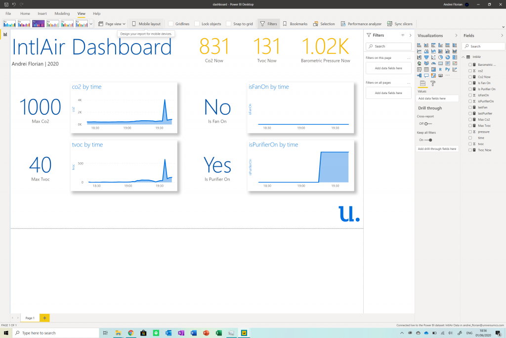Select the Pie chart visualization icon
The height and width of the screenshot is (338, 506).
(x=441, y=57)
